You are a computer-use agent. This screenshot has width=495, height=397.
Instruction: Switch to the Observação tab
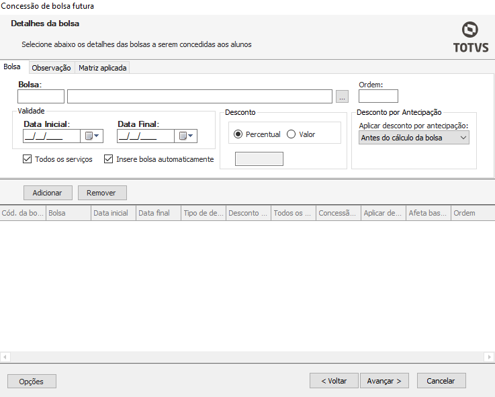tap(52, 68)
